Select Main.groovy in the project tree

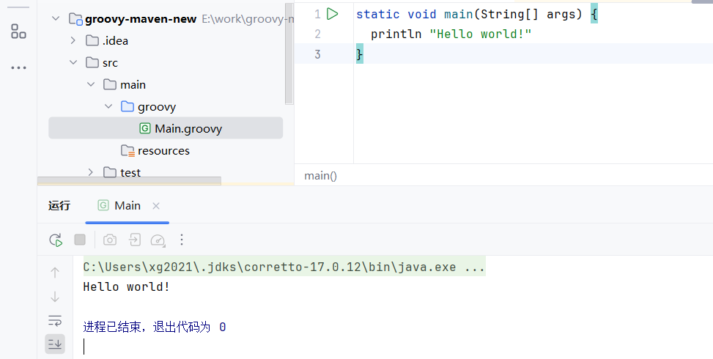tap(188, 129)
